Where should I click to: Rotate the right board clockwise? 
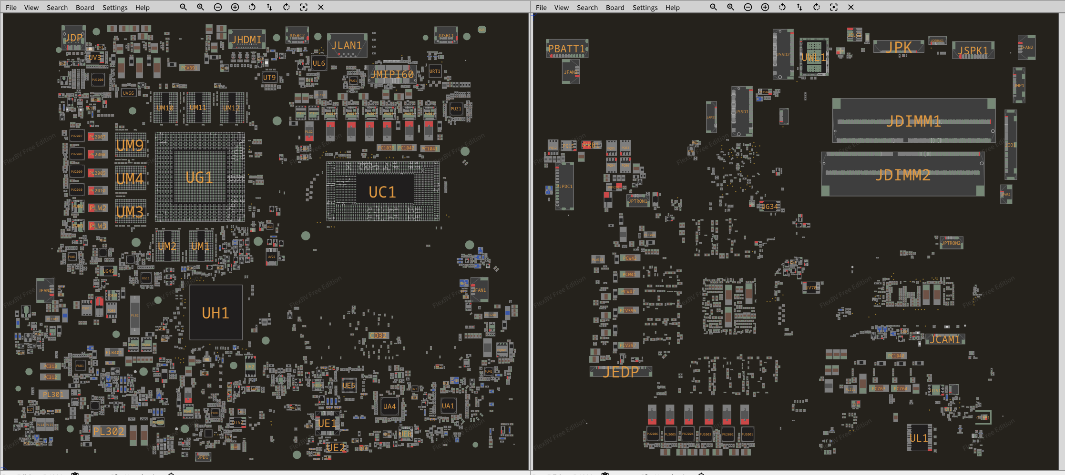(817, 7)
